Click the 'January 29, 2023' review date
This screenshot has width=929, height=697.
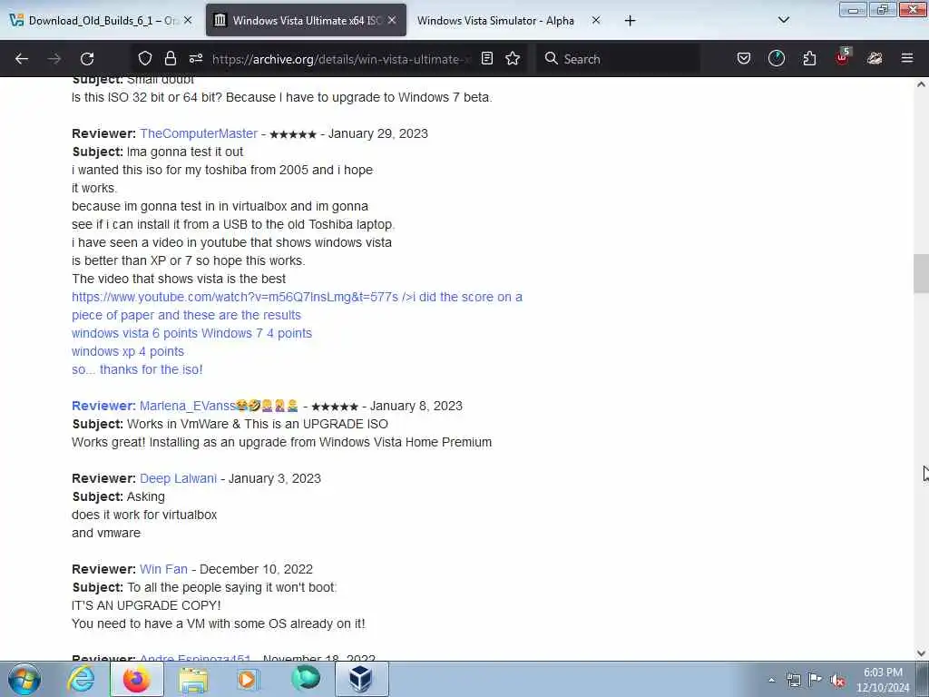tap(378, 133)
